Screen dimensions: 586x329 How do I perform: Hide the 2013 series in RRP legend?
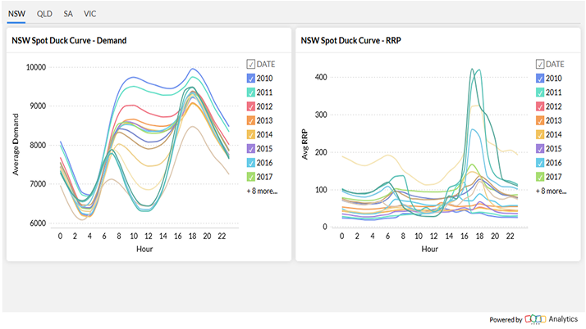539,120
